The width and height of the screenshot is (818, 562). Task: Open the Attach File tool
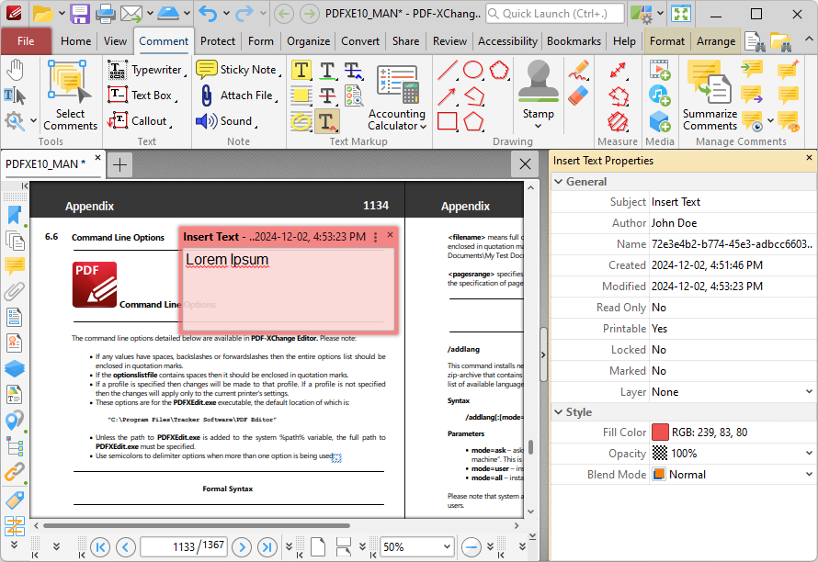click(x=238, y=95)
